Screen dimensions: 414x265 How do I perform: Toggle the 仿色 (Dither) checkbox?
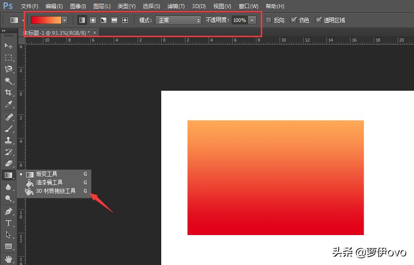(x=293, y=20)
